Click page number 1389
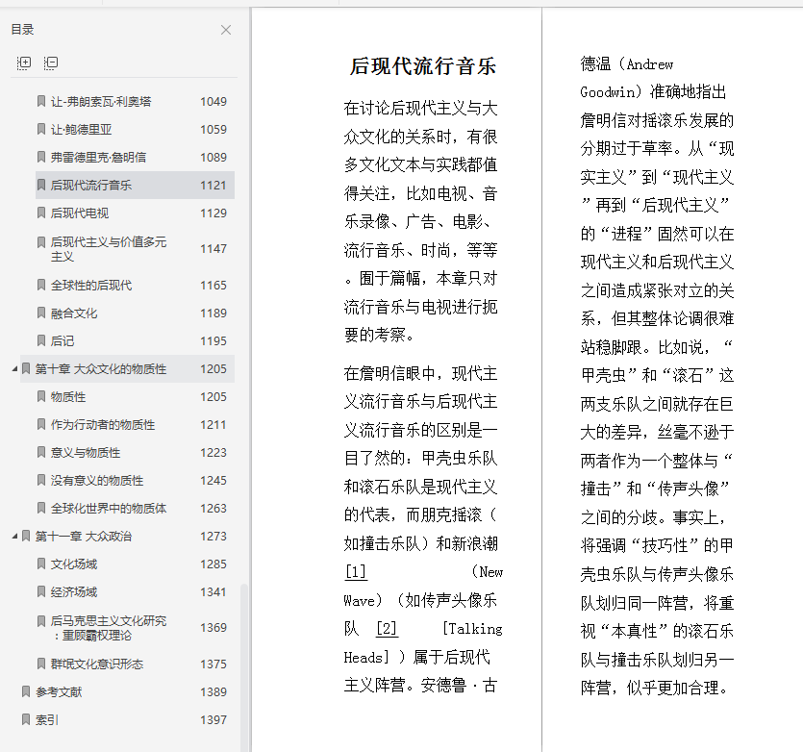The width and height of the screenshot is (803, 752). 213,692
